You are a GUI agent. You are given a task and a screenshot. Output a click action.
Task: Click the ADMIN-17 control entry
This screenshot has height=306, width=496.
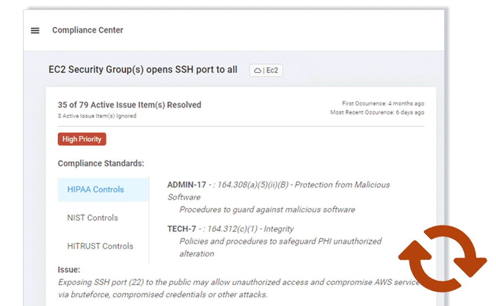tap(186, 185)
